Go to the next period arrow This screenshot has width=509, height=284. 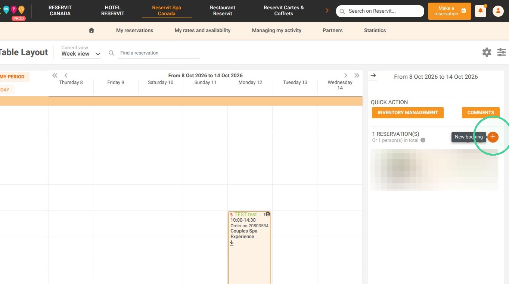346,75
